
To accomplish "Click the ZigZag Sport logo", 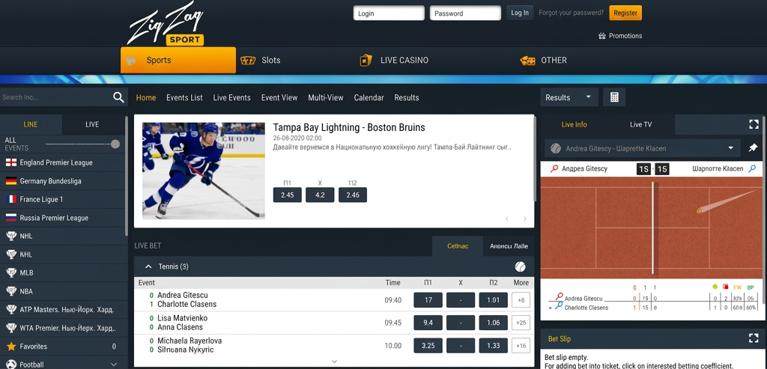I will click(166, 24).
